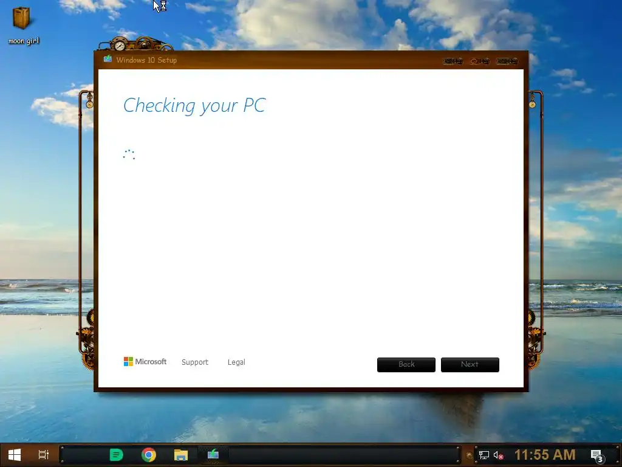Minimize the Windows 10 Setup window

point(453,61)
